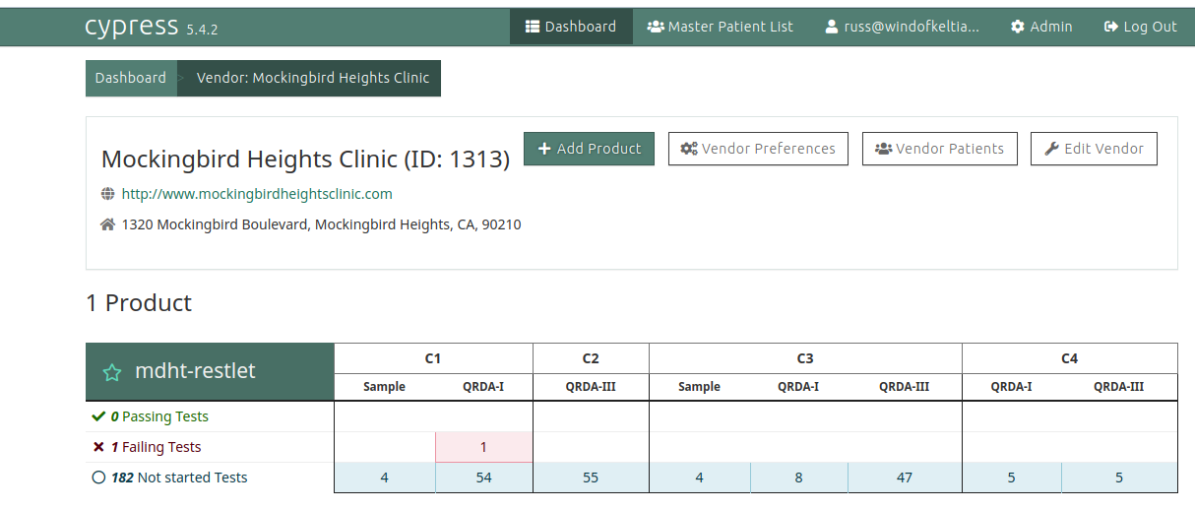Click the 5.4.2 version number

point(202,30)
